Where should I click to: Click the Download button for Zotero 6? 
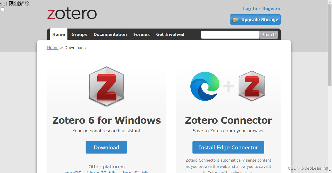click(x=106, y=147)
